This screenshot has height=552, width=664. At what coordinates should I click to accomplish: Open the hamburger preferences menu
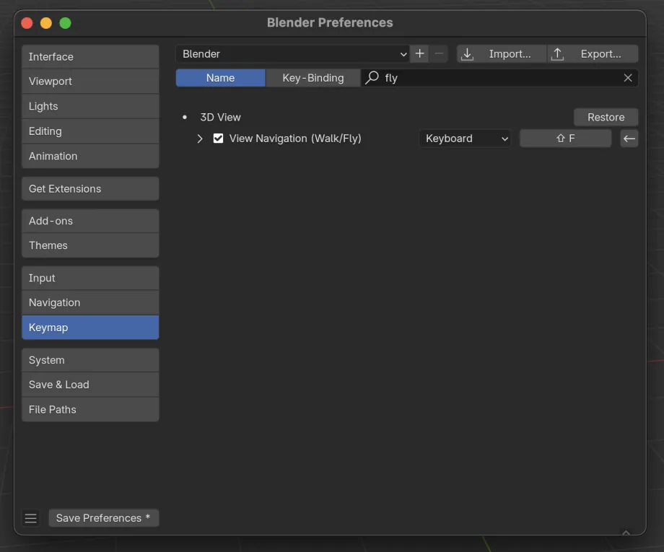(x=30, y=518)
